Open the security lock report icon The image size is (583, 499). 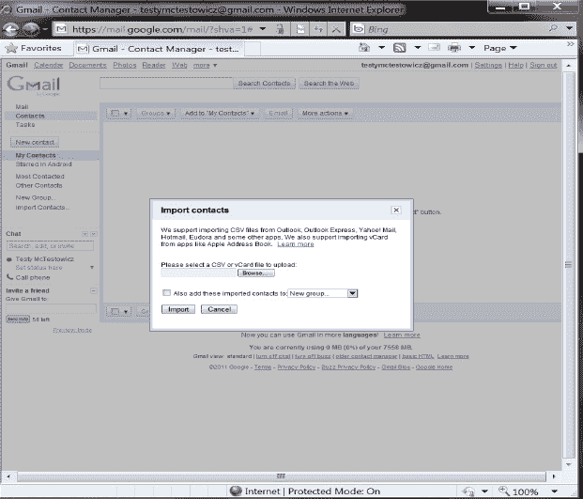click(x=281, y=29)
